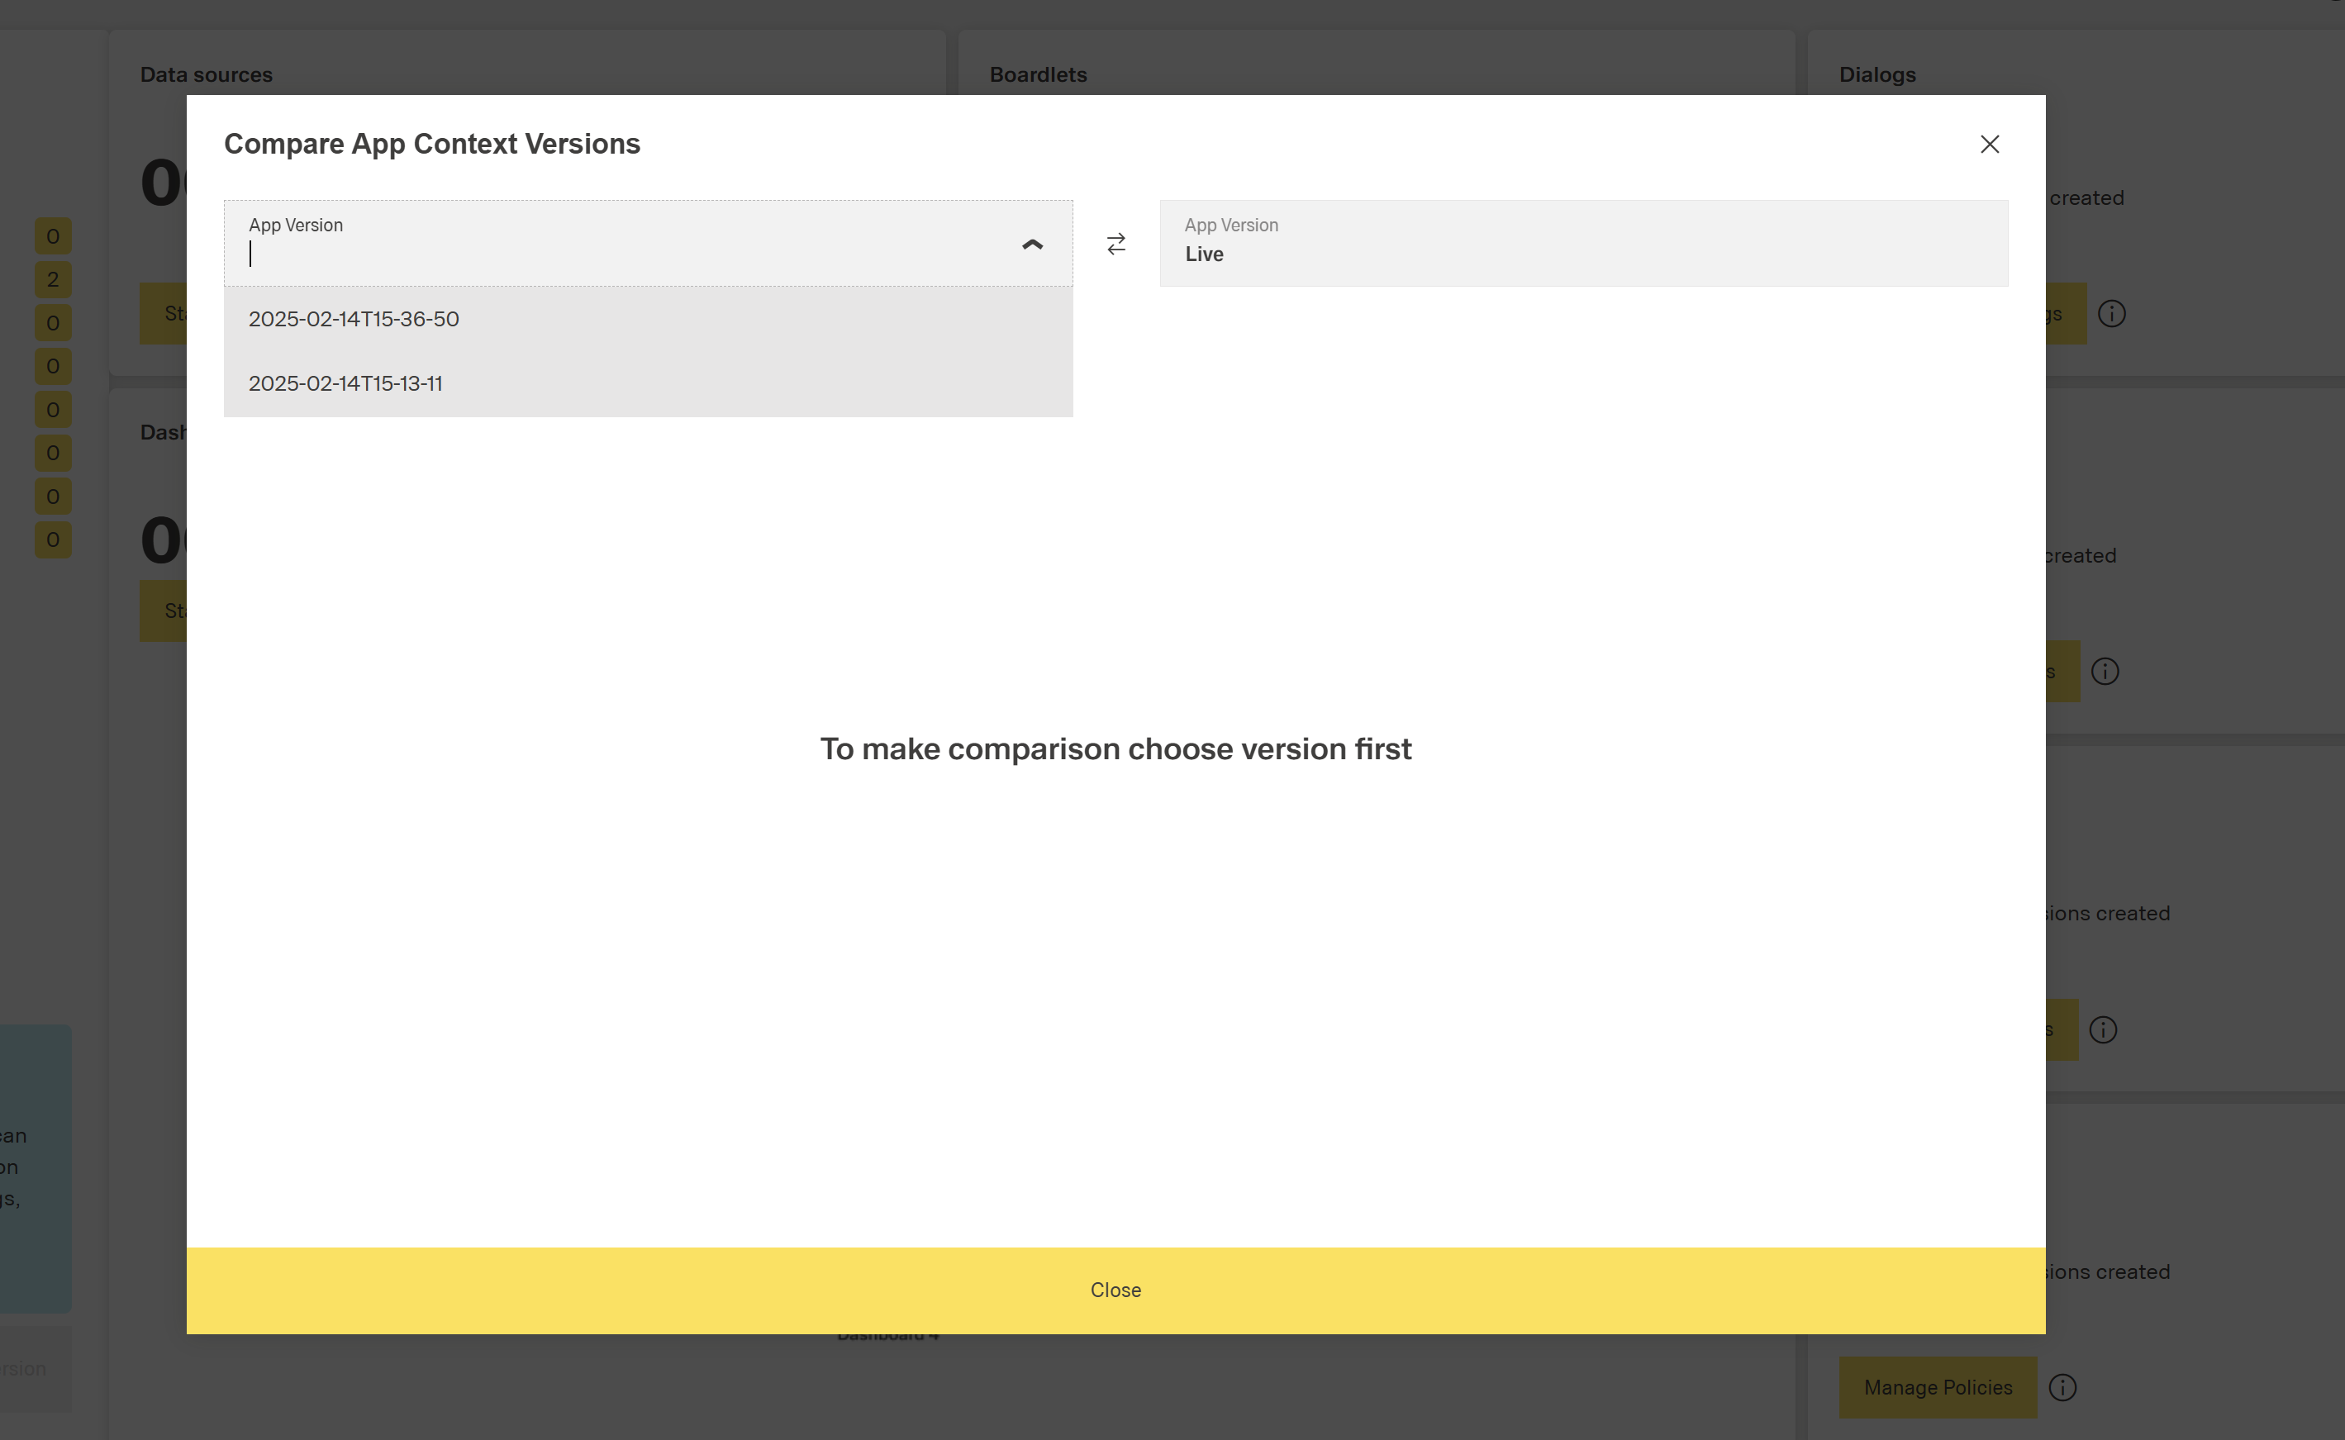Click the topmost yellow 0 badge in sidebar
Viewport: 2345px width, 1440px height.
click(x=52, y=235)
